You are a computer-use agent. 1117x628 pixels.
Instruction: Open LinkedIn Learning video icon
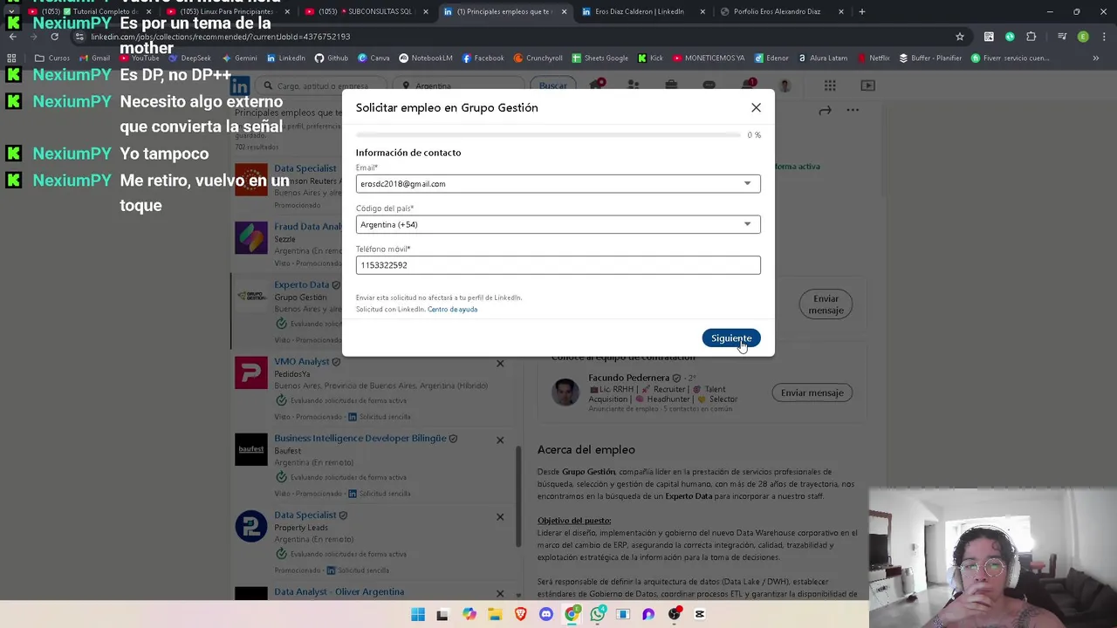[867, 85]
